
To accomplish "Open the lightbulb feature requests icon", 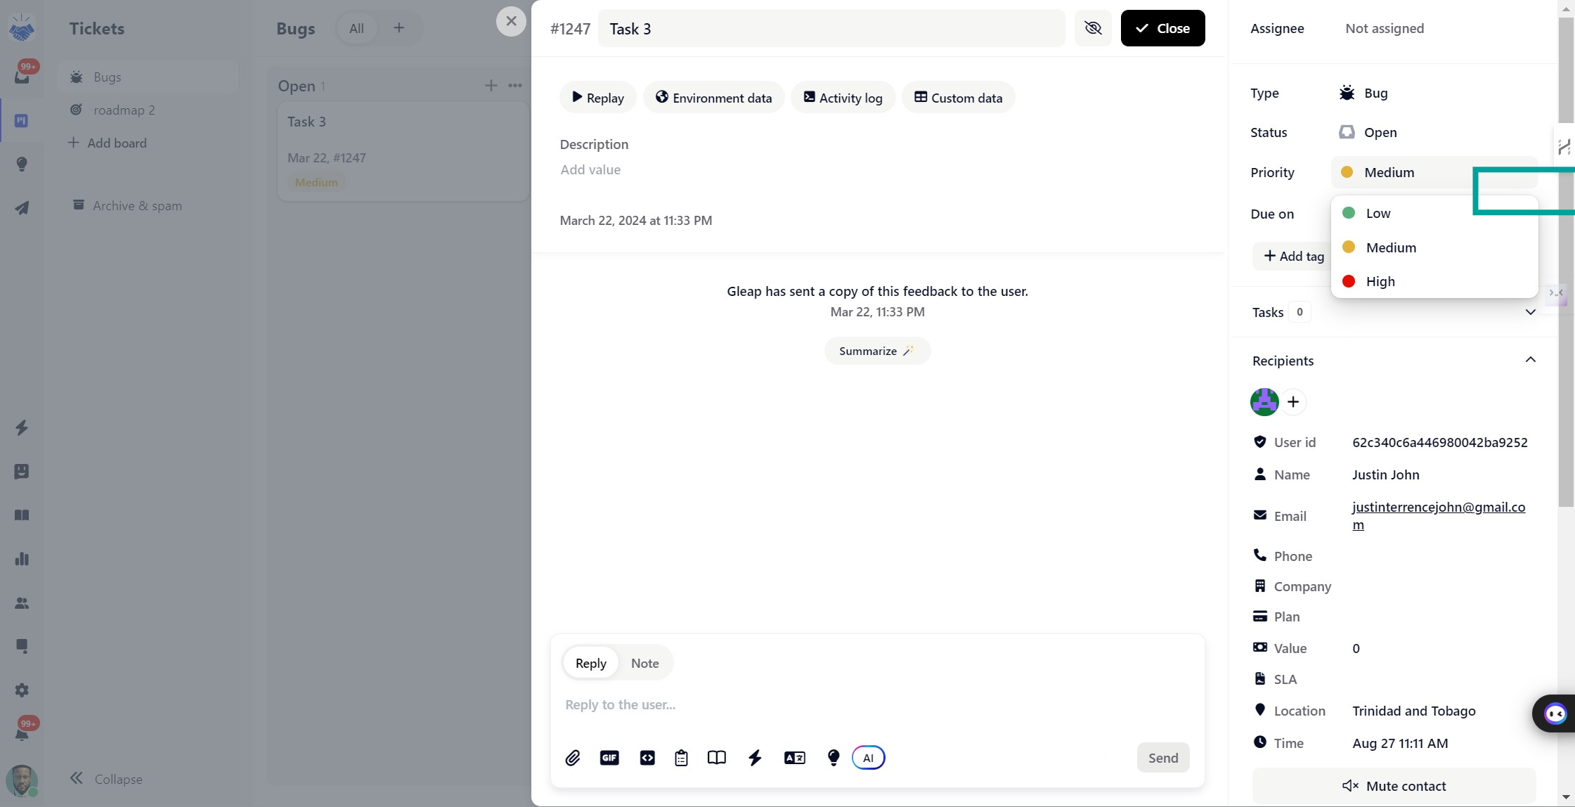I will point(22,164).
